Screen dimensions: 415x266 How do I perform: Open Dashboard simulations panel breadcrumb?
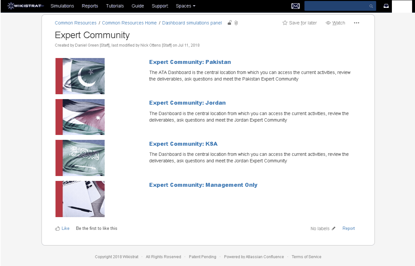tap(192, 23)
